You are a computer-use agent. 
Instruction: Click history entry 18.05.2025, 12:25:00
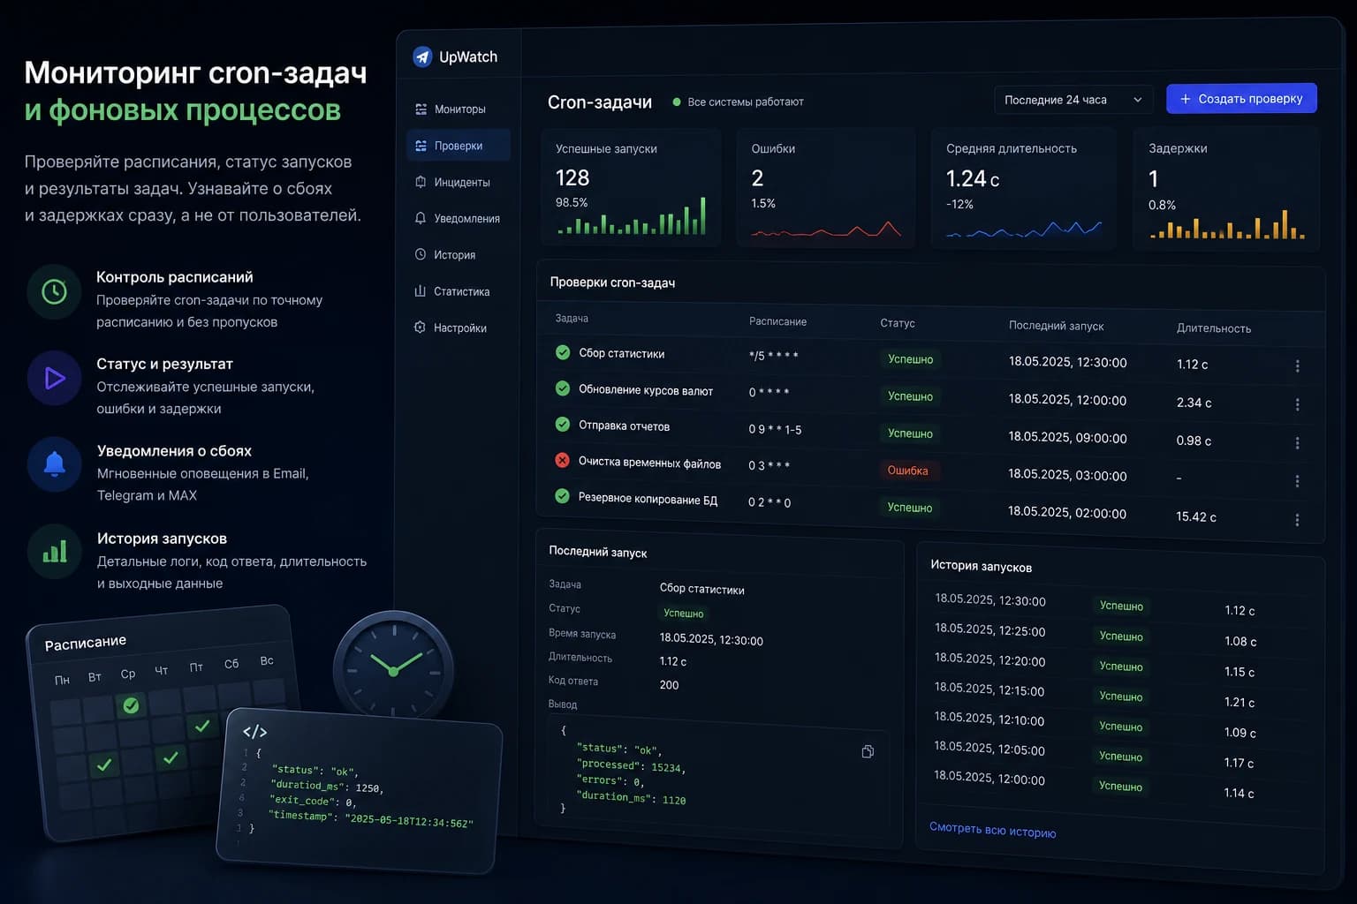point(989,630)
